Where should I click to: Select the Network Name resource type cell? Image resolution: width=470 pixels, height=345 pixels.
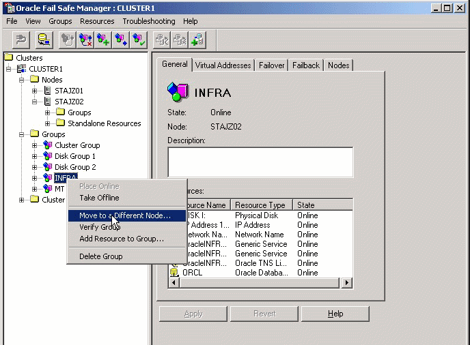pos(260,235)
